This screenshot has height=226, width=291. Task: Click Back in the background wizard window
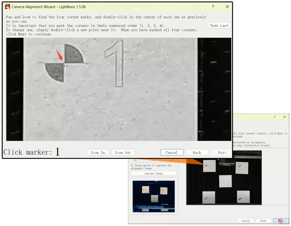click(263, 221)
